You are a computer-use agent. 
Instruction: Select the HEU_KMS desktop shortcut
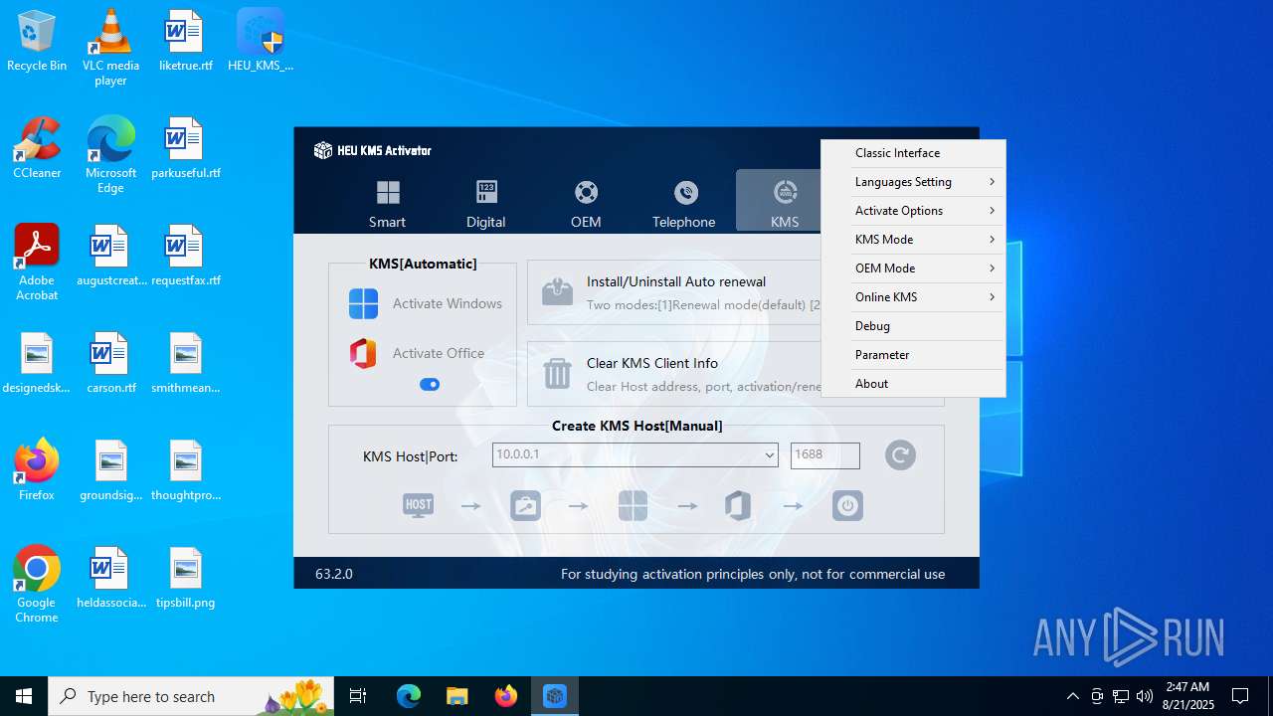(261, 42)
